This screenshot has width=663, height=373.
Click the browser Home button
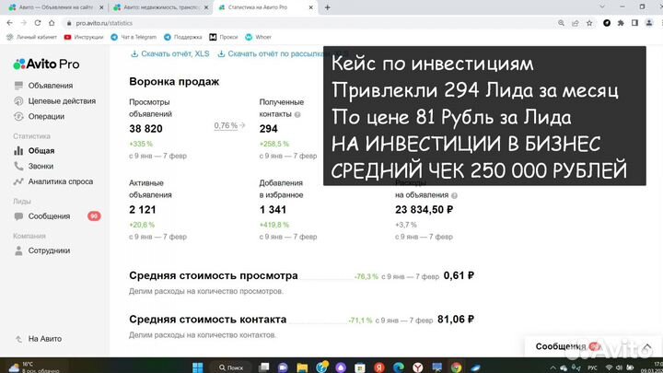(x=52, y=23)
